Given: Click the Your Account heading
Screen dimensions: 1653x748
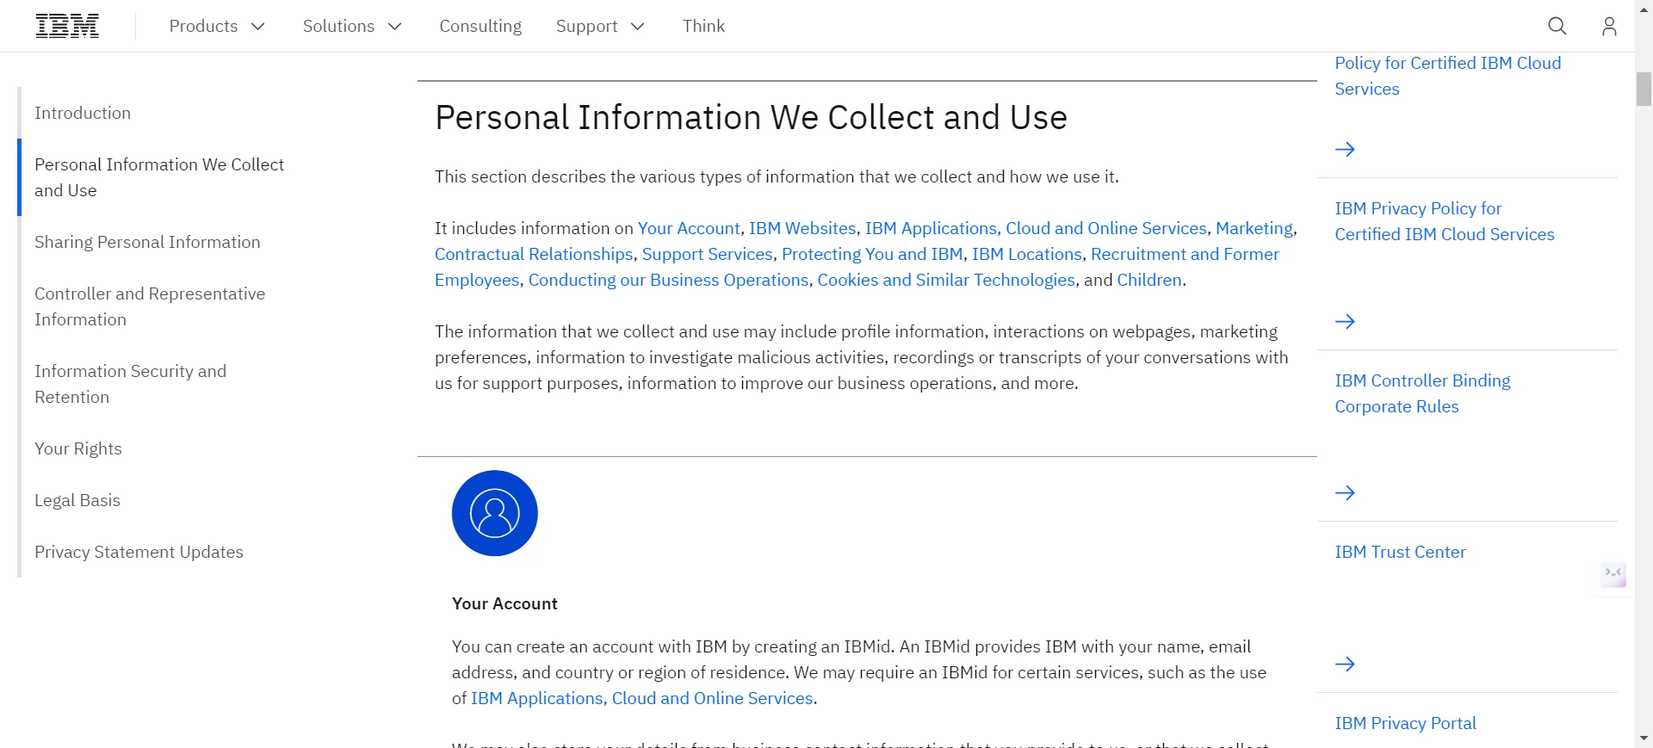Looking at the screenshot, I should [505, 603].
